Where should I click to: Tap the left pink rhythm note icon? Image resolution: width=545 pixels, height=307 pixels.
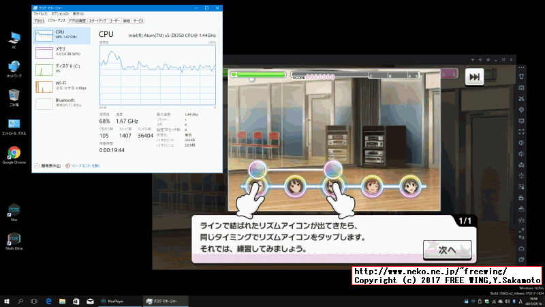[257, 168]
